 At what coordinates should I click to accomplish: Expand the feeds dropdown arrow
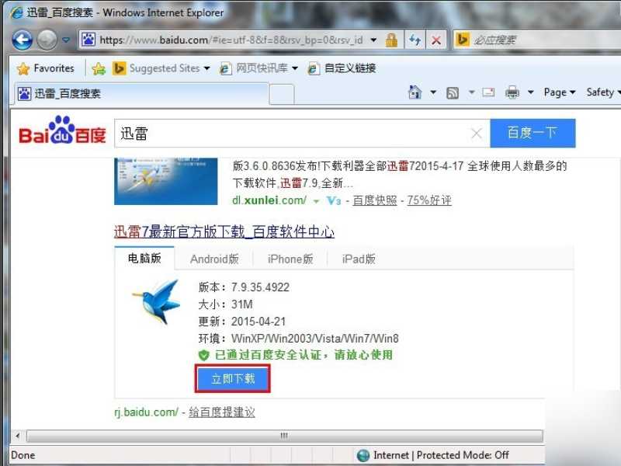pyautogui.click(x=471, y=92)
